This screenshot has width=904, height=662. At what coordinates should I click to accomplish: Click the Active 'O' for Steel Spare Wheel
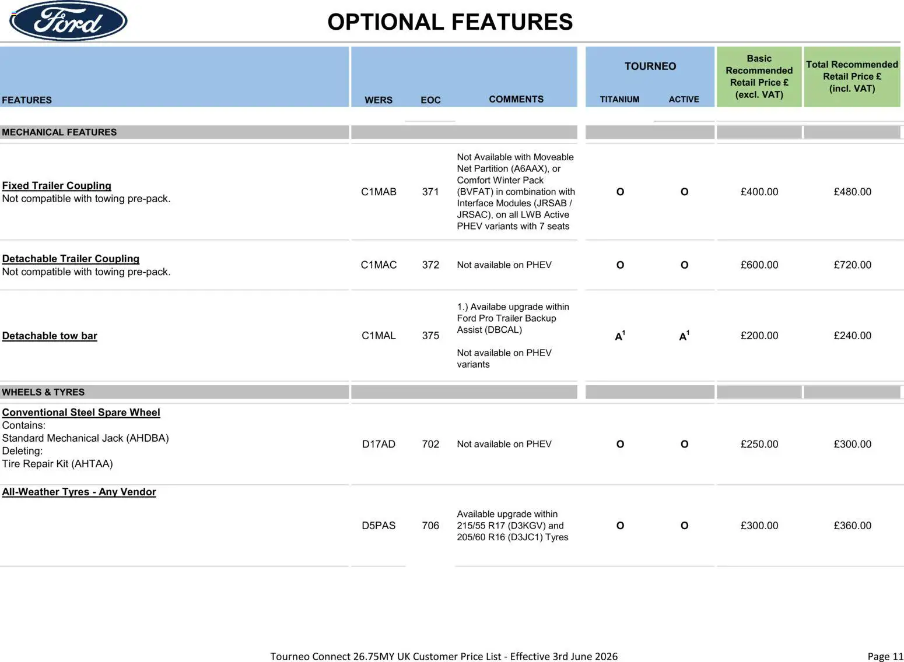pyautogui.click(x=684, y=444)
